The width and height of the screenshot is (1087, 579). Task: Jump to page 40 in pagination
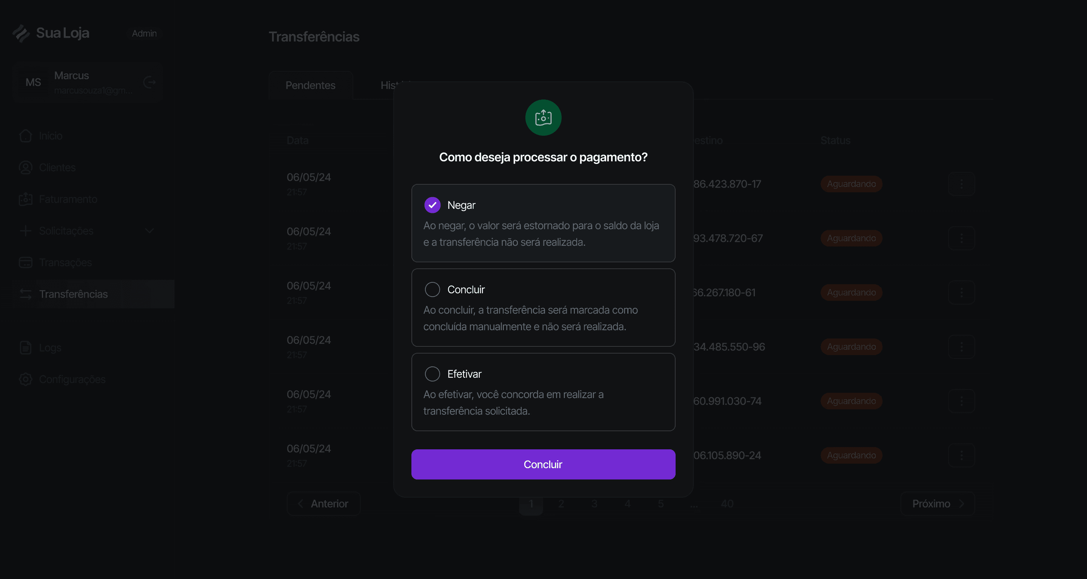pyautogui.click(x=727, y=504)
